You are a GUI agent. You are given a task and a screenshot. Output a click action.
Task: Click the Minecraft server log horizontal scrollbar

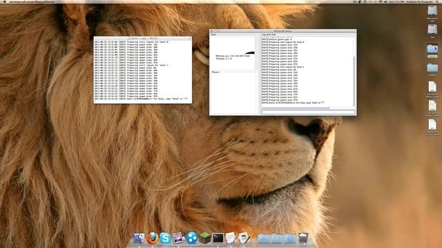(x=296, y=107)
